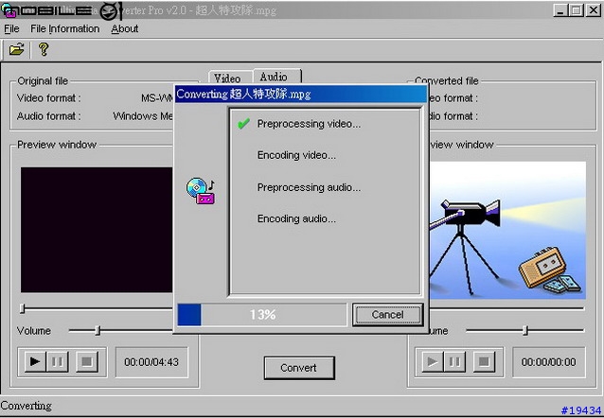Click the 00:00/04:43 time display

[151, 362]
